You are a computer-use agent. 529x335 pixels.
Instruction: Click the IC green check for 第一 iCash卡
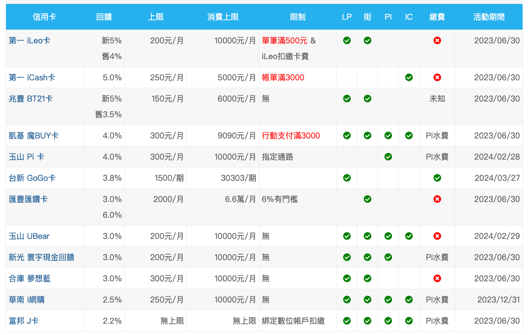coord(409,77)
